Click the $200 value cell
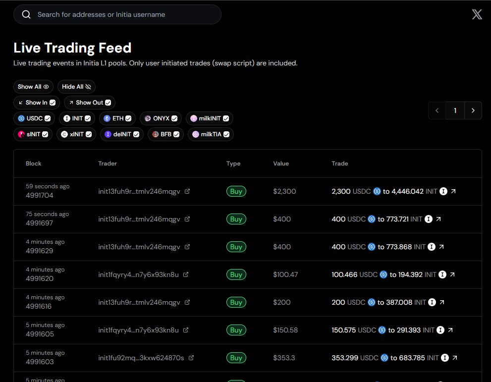 pos(282,302)
